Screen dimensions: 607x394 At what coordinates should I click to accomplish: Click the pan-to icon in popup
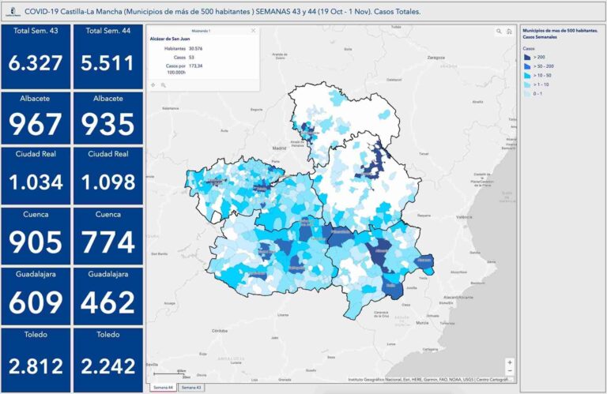153,84
